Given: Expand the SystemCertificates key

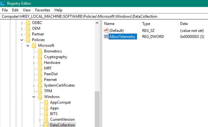Looking at the screenshot, I should tap(34, 86).
